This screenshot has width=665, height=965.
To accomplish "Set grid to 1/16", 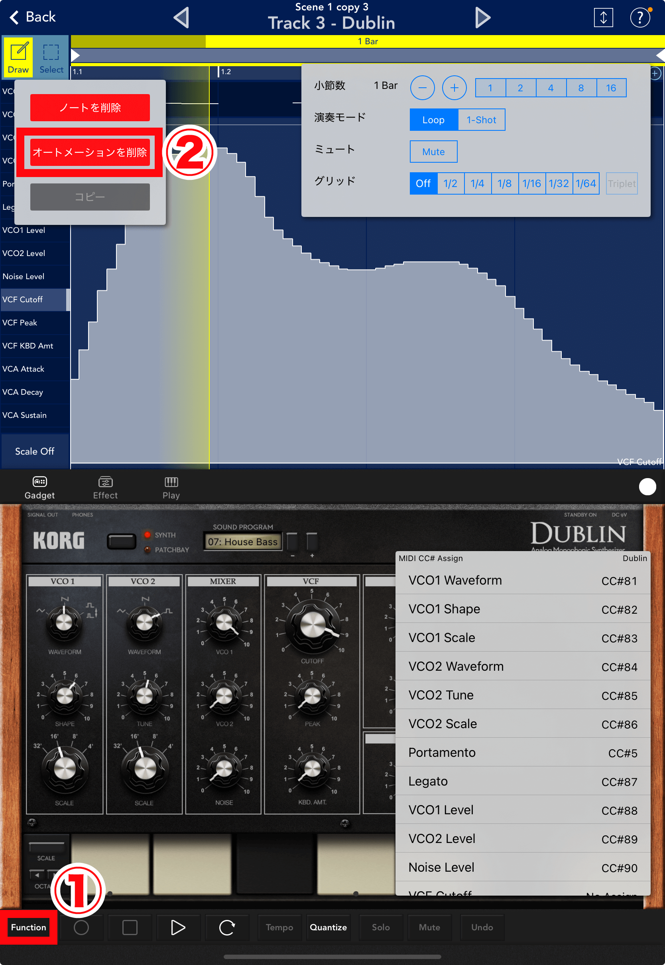I will pyautogui.click(x=532, y=183).
